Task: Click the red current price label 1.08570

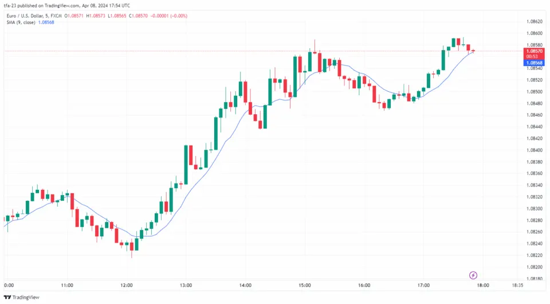Action: [x=535, y=51]
